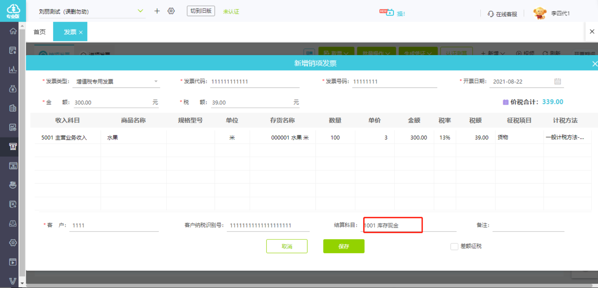
Task: Click the cloud logo in the top-left corner
Action: [x=13, y=11]
